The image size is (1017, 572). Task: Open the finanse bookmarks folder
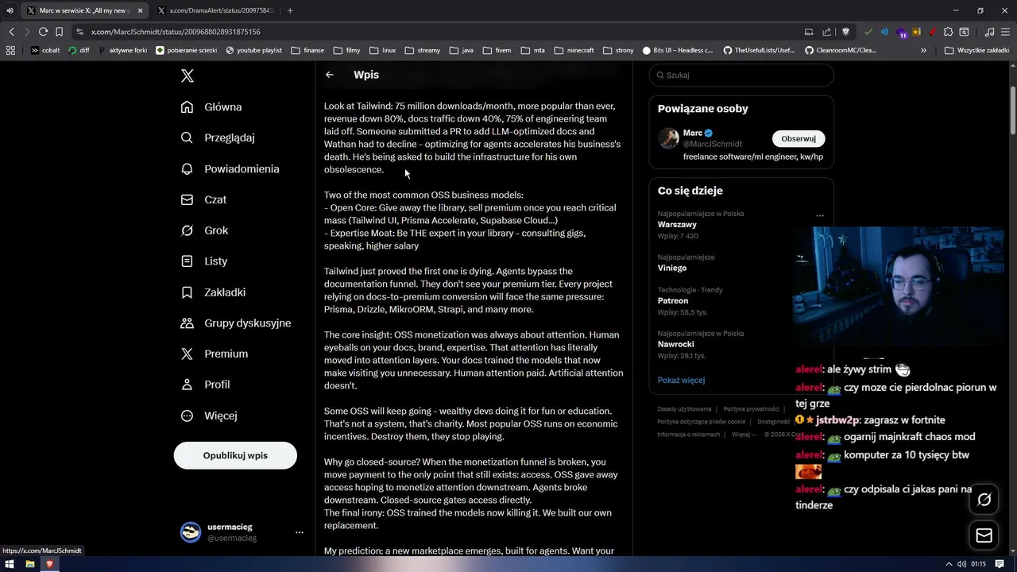(307, 50)
